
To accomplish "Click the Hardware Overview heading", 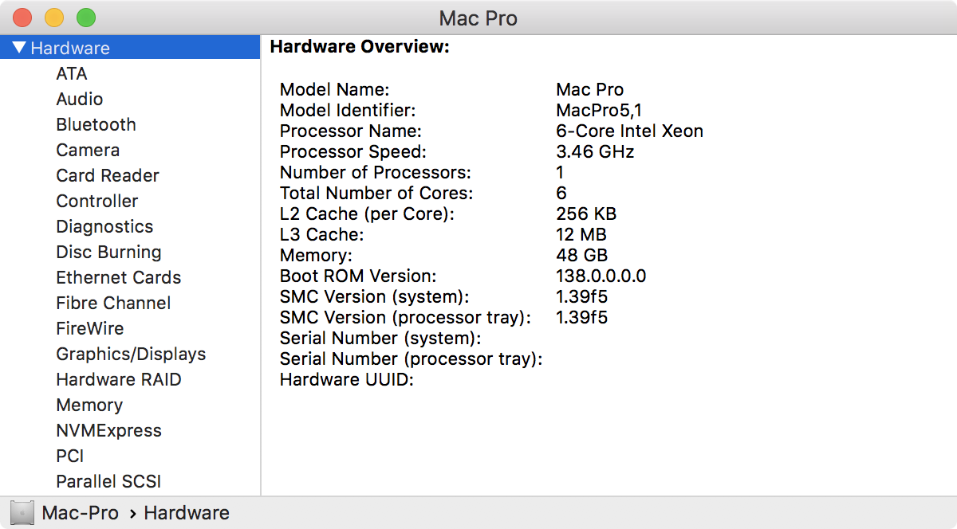I will tap(360, 47).
